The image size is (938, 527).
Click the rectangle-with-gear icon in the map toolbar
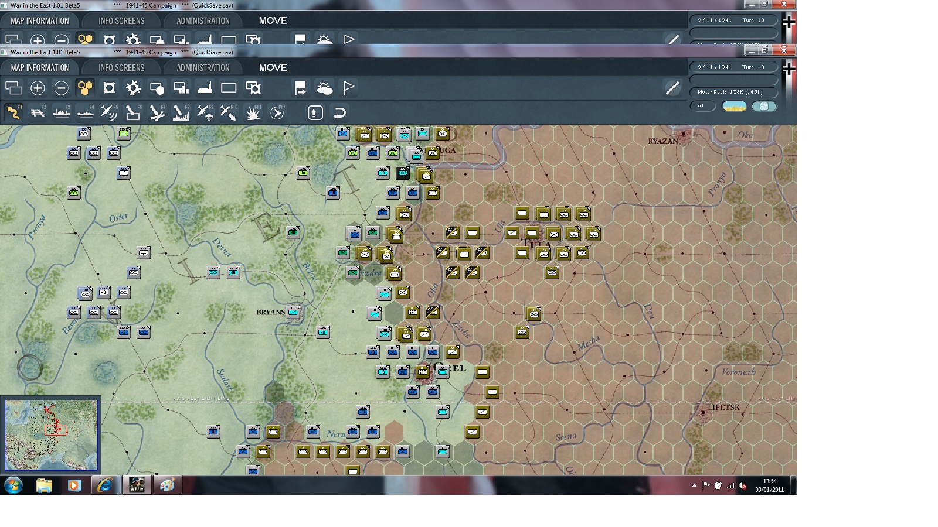click(253, 88)
